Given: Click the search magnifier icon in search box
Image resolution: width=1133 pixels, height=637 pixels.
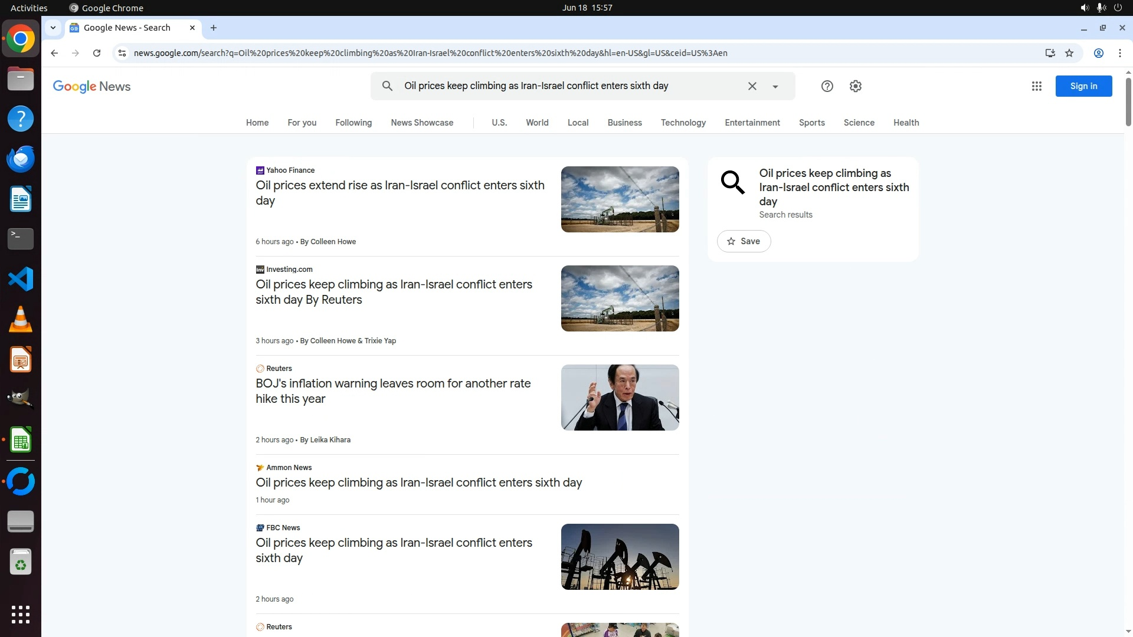Looking at the screenshot, I should coord(387,86).
